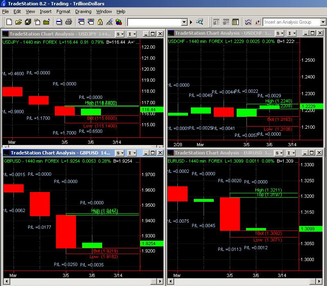Open the I dropdown in GBPUSD window
This screenshot has width=327, height=286.
pyautogui.click(x=132, y=153)
